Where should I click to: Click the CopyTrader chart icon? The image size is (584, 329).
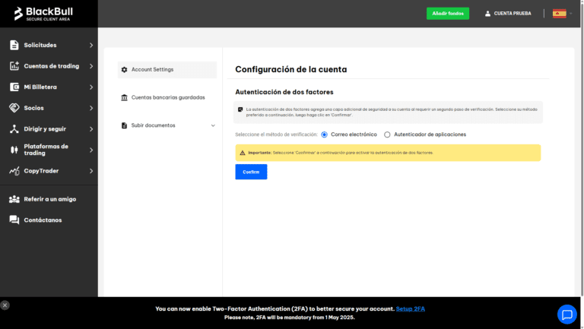[14, 171]
